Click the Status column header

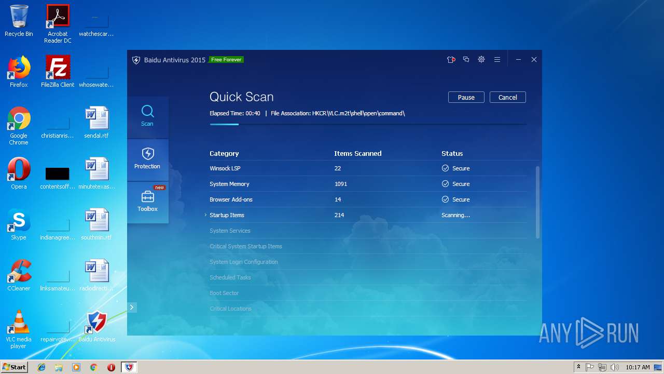click(452, 154)
